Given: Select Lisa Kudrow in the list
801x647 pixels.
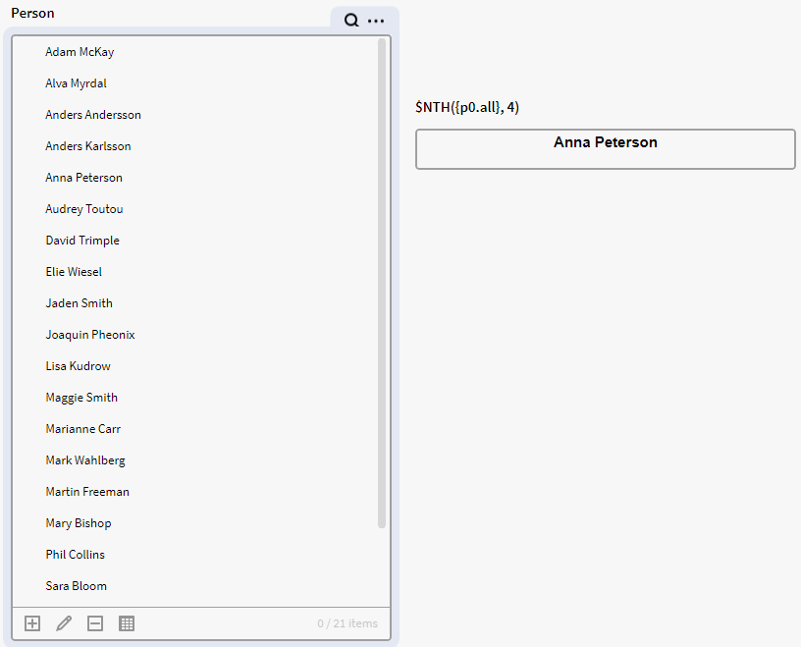Looking at the screenshot, I should pos(78,366).
